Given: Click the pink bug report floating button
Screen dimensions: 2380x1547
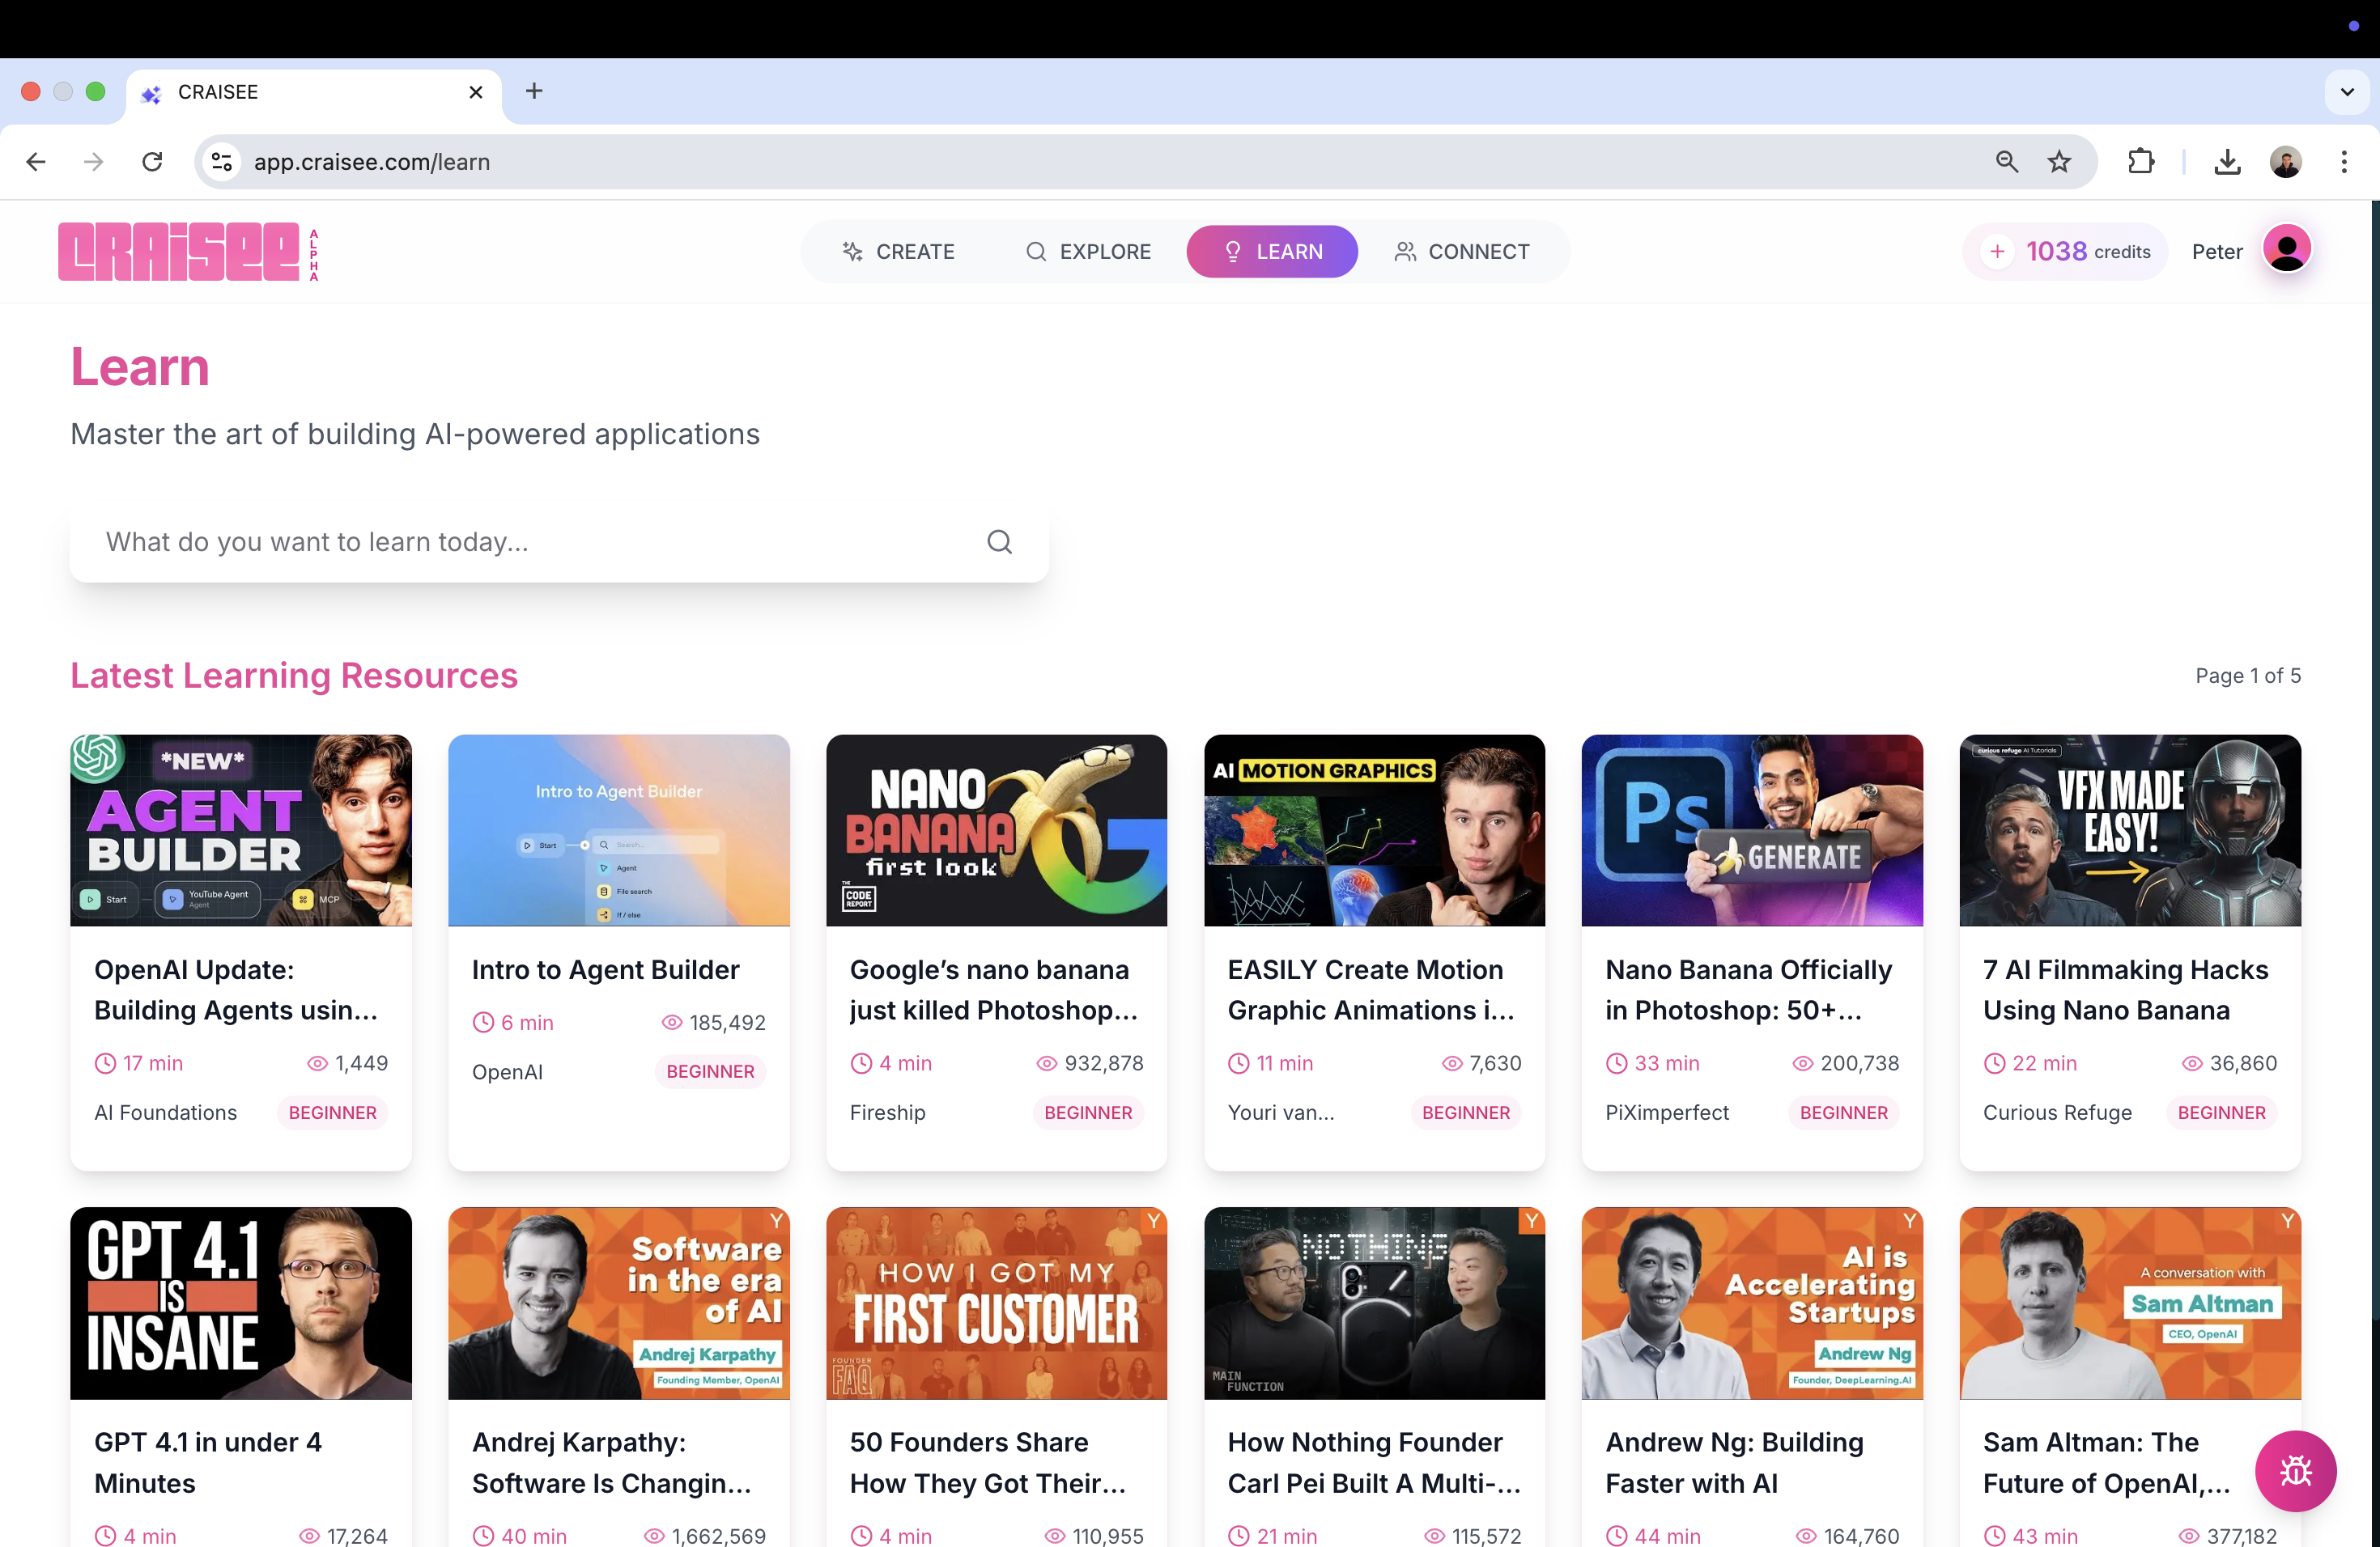Looking at the screenshot, I should 2294,1470.
